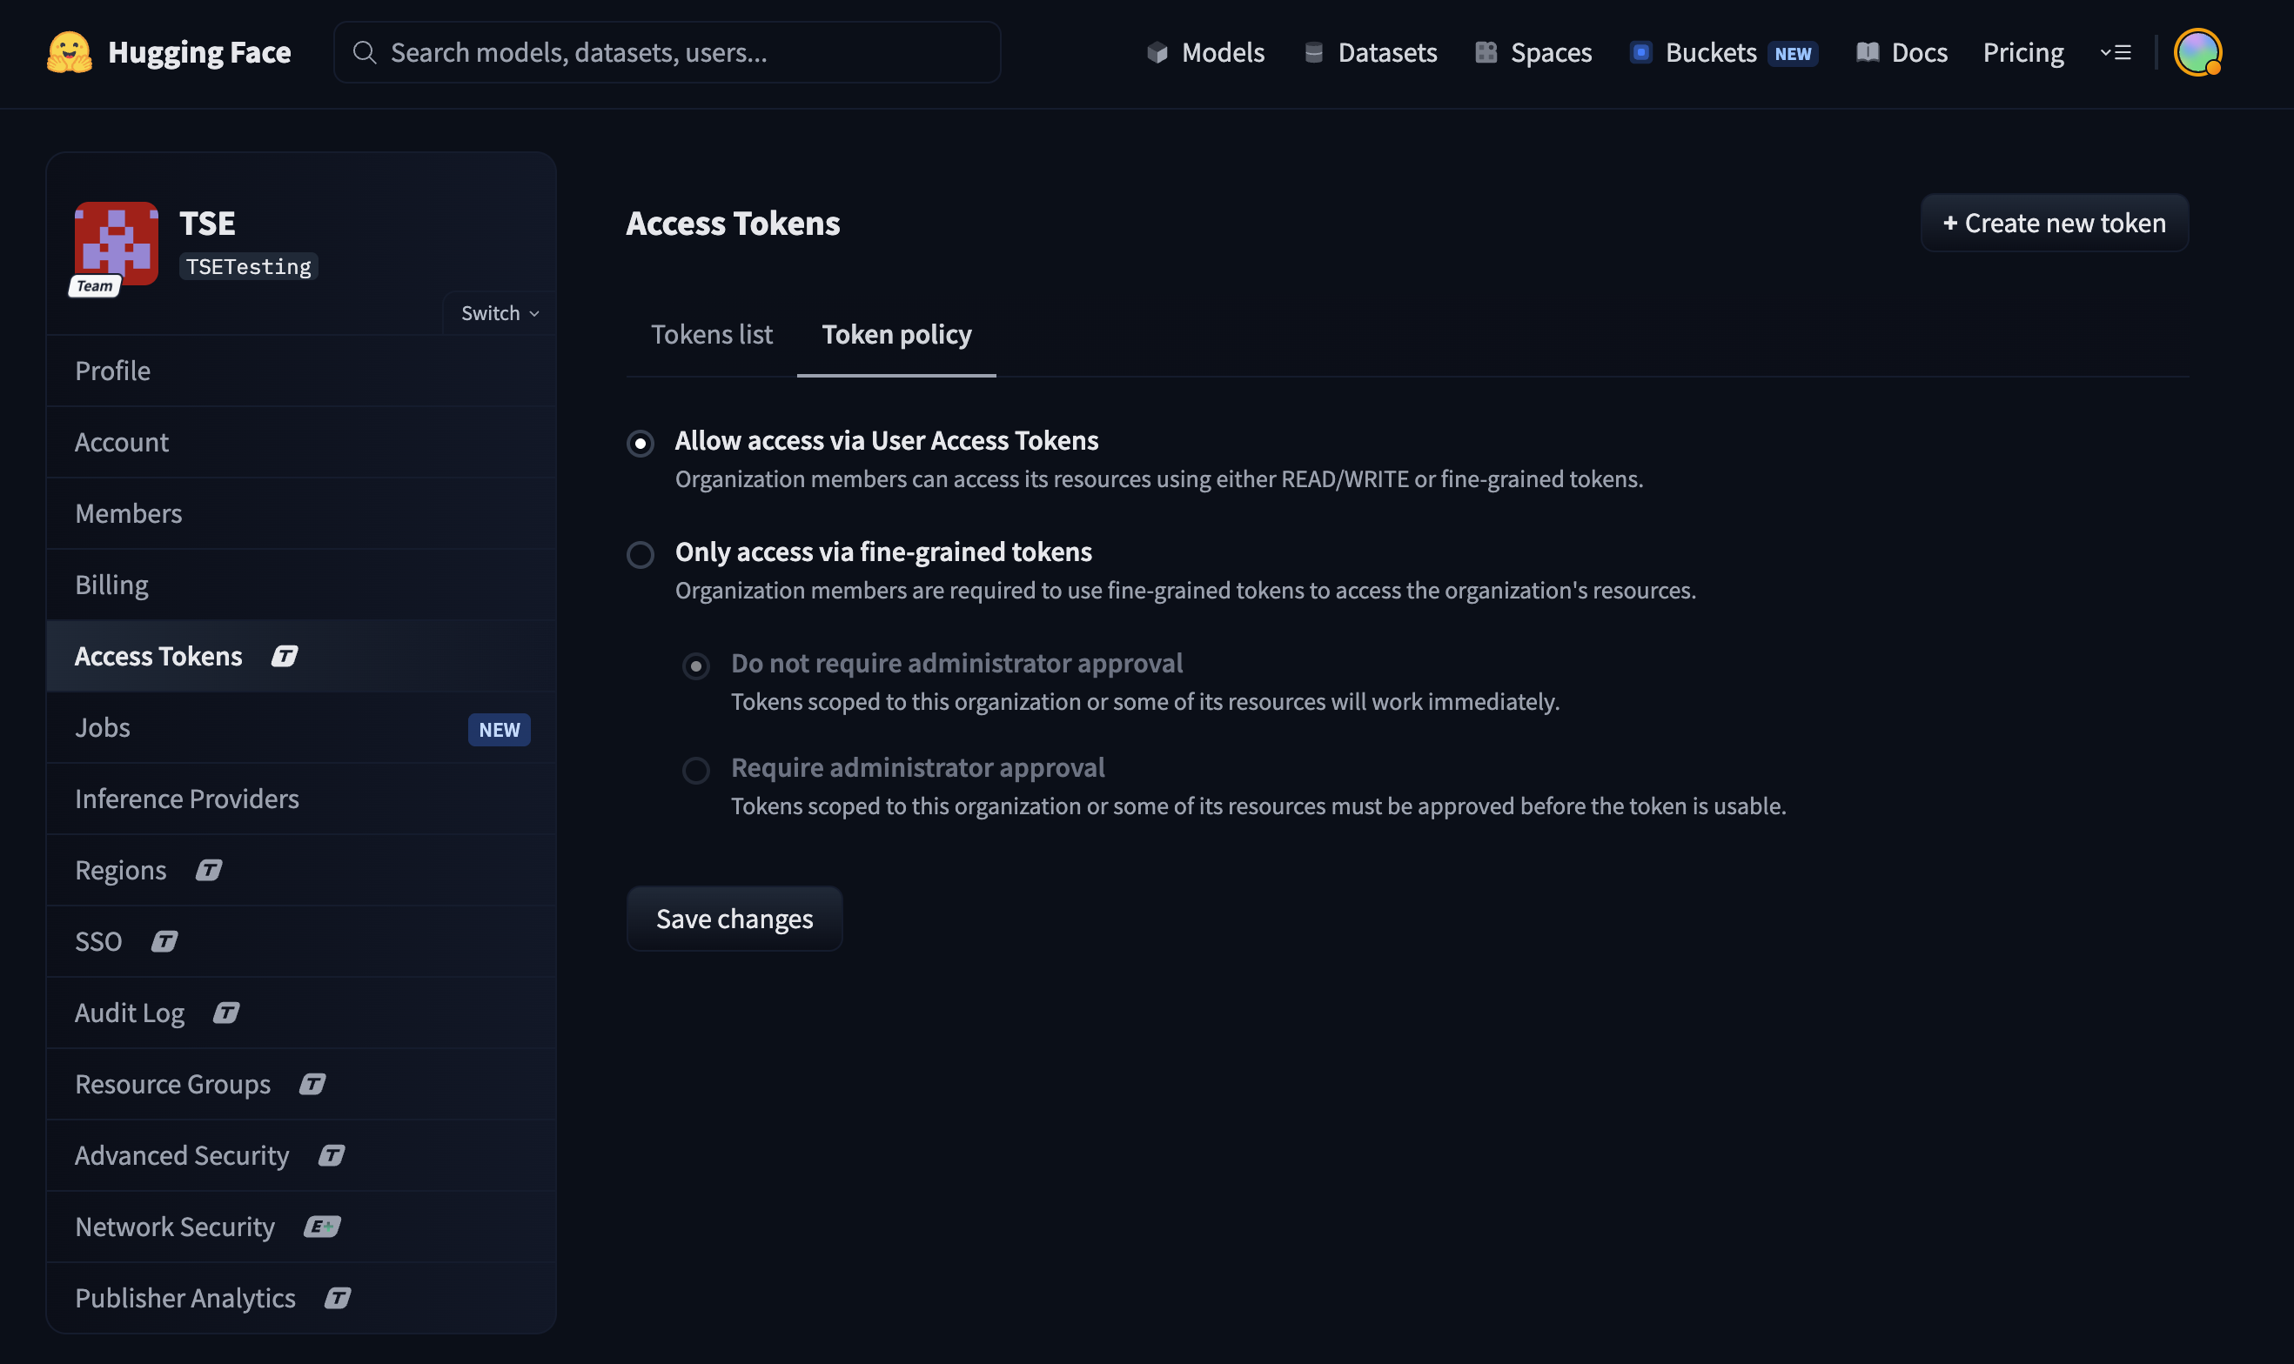Focus the search models input field
Screen dimensions: 2294x1364
pos(667,52)
